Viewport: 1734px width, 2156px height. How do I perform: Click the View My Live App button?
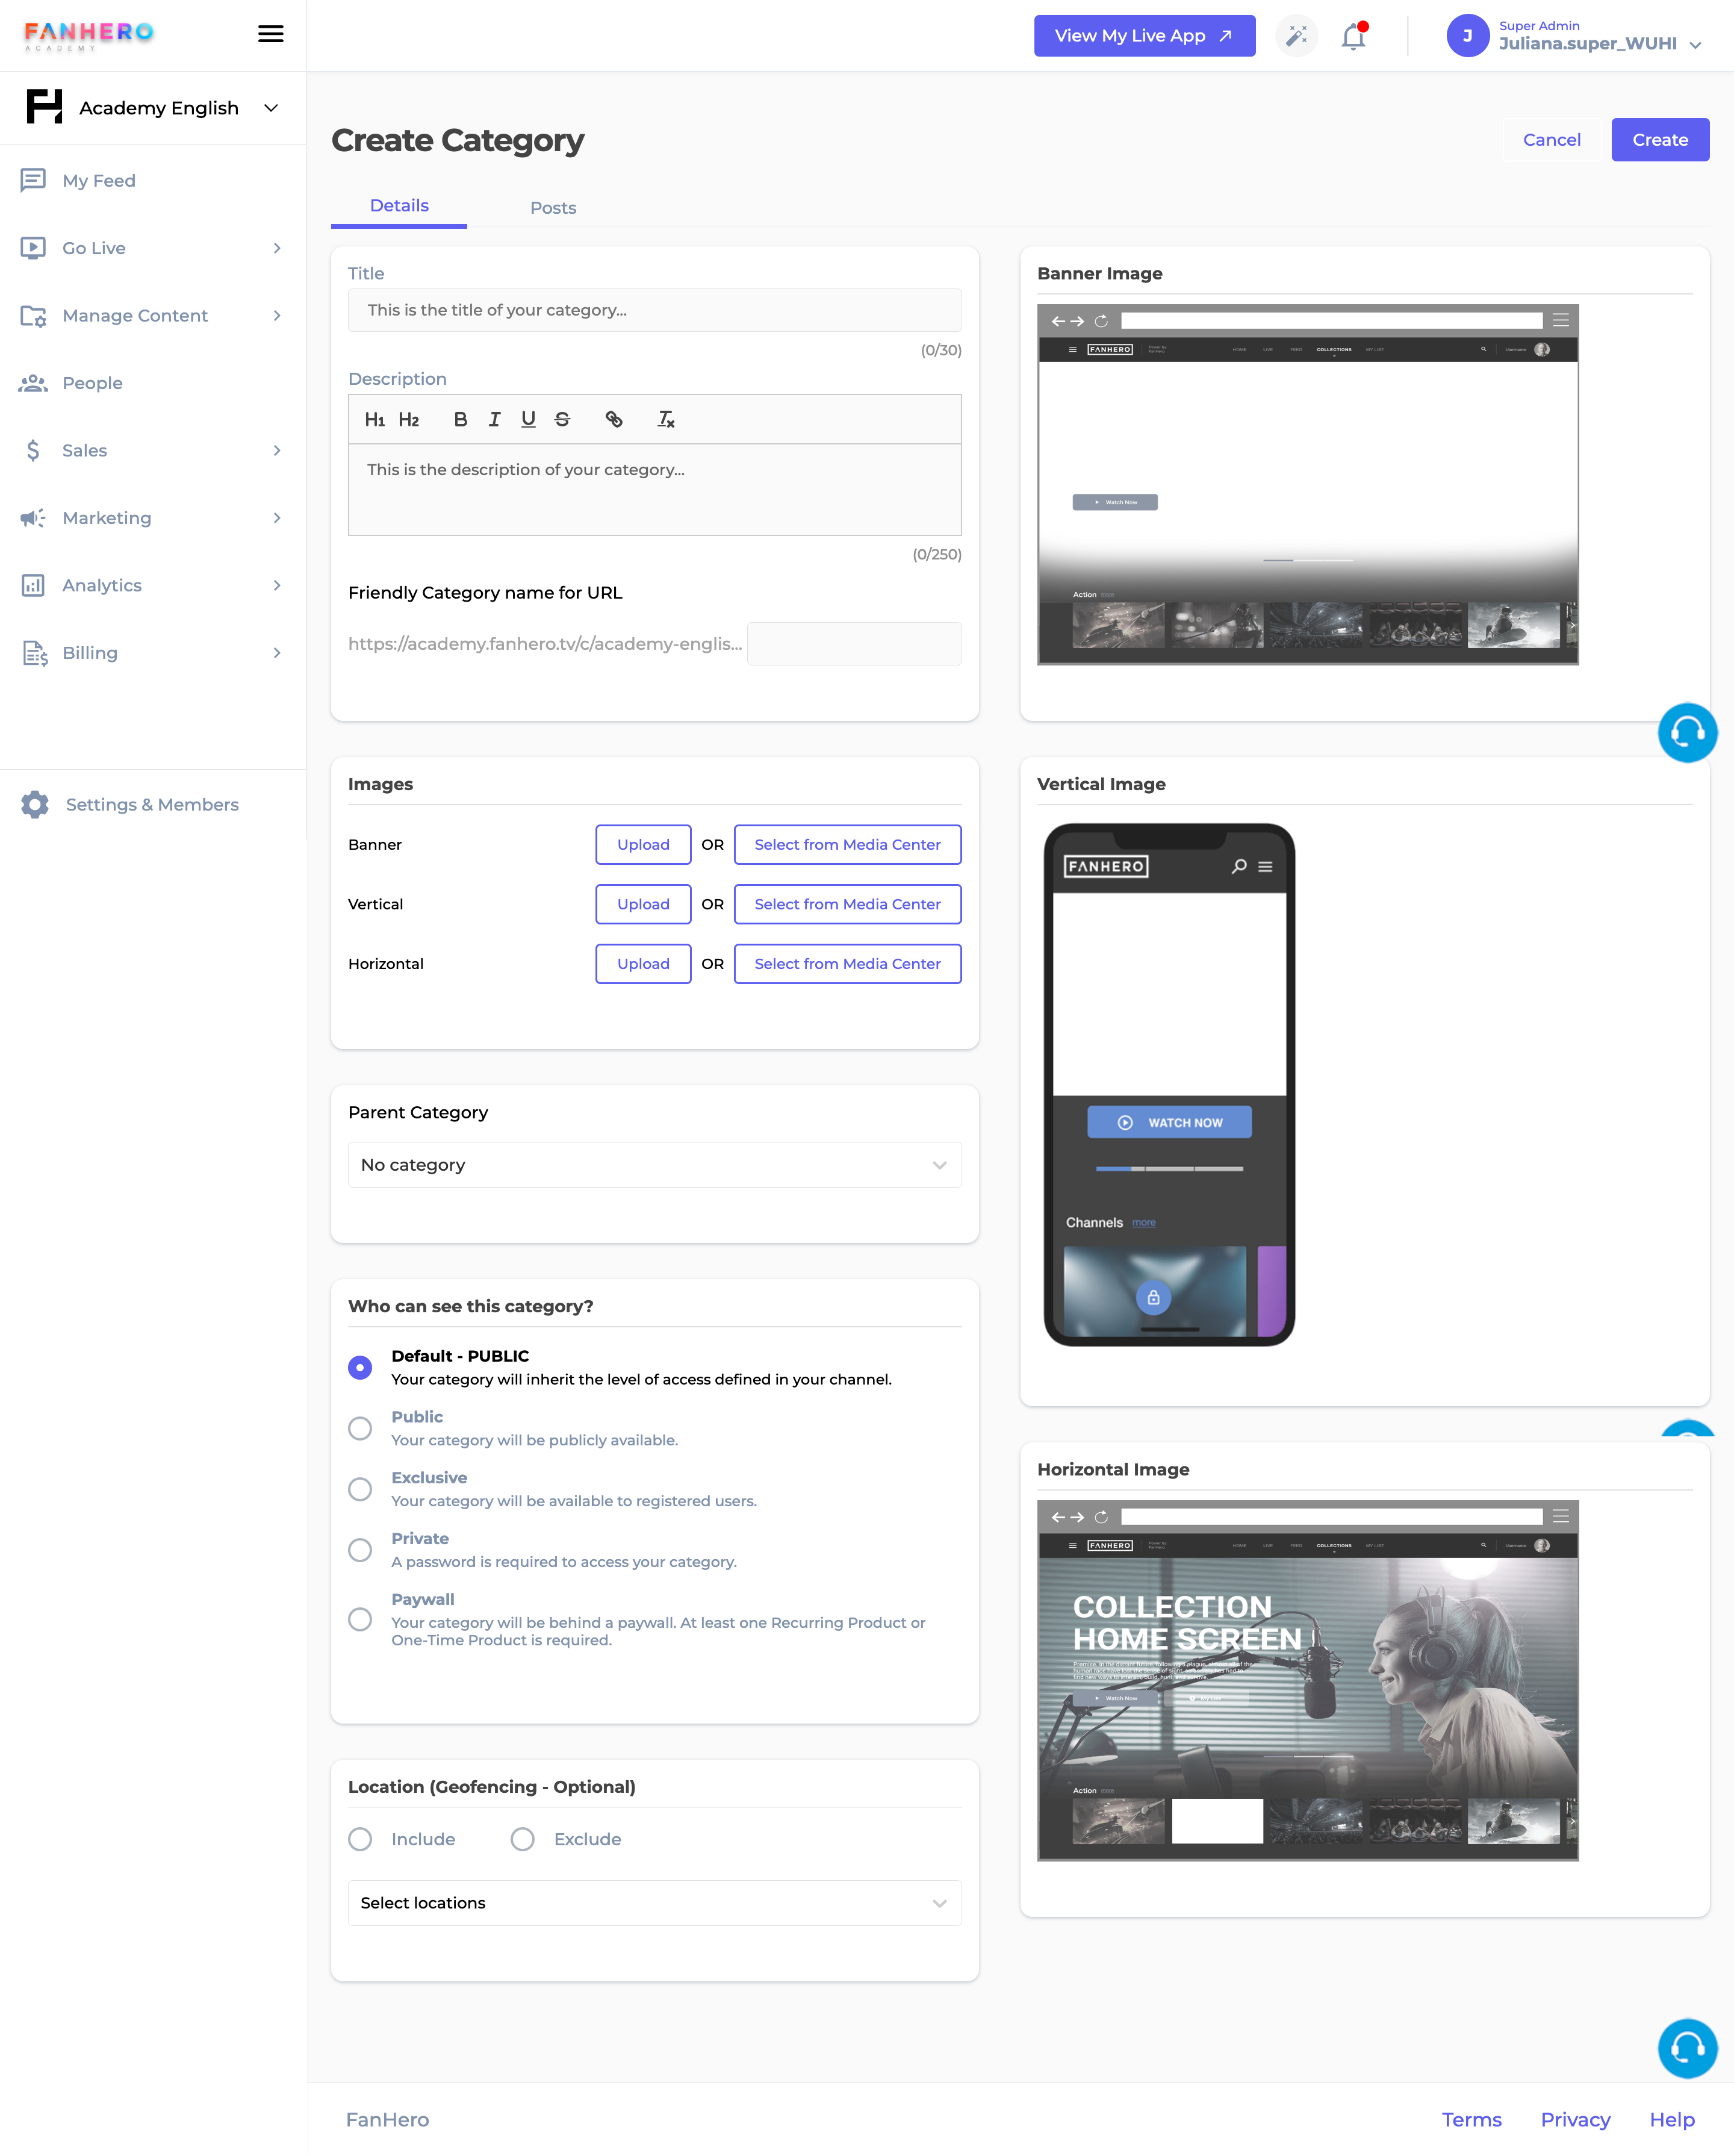(1144, 36)
